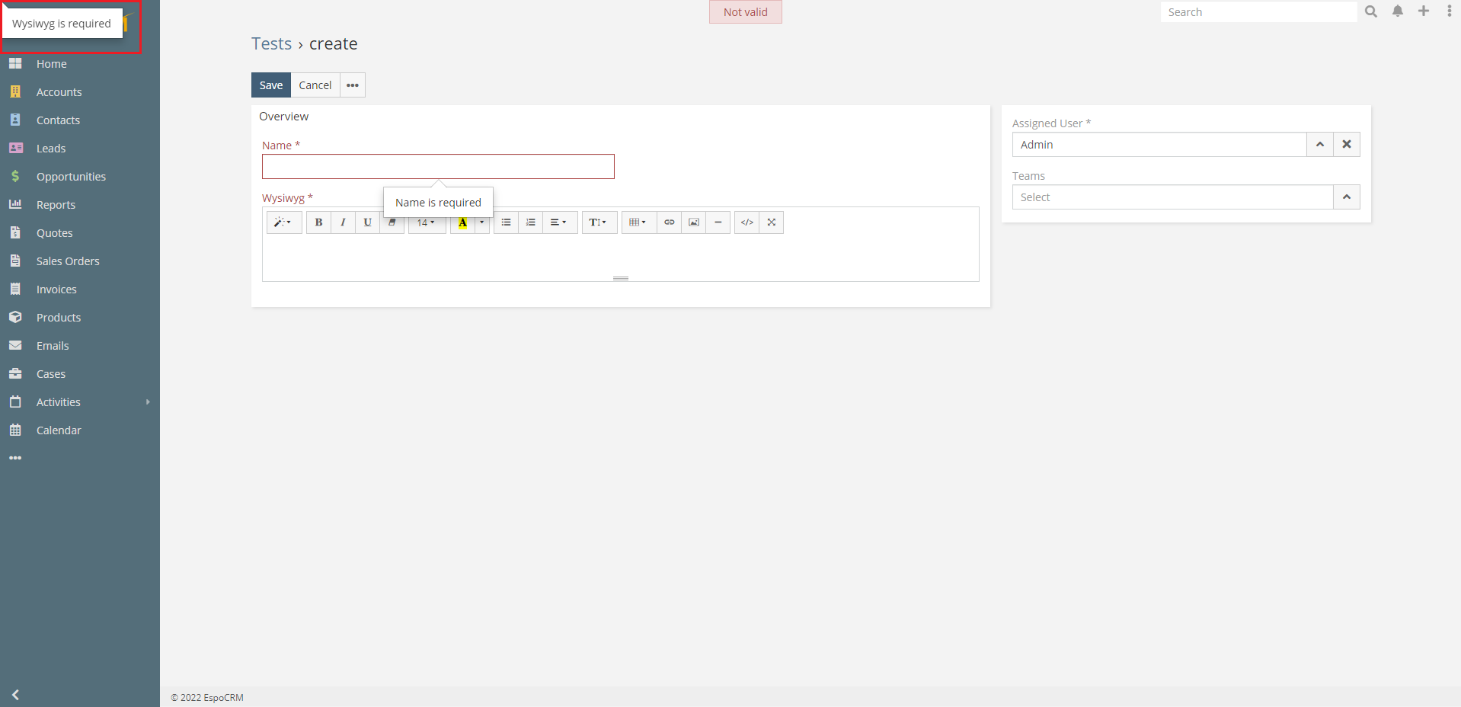1461x707 pixels.
Task: Toggle the ordered list formatting
Action: [x=530, y=222]
